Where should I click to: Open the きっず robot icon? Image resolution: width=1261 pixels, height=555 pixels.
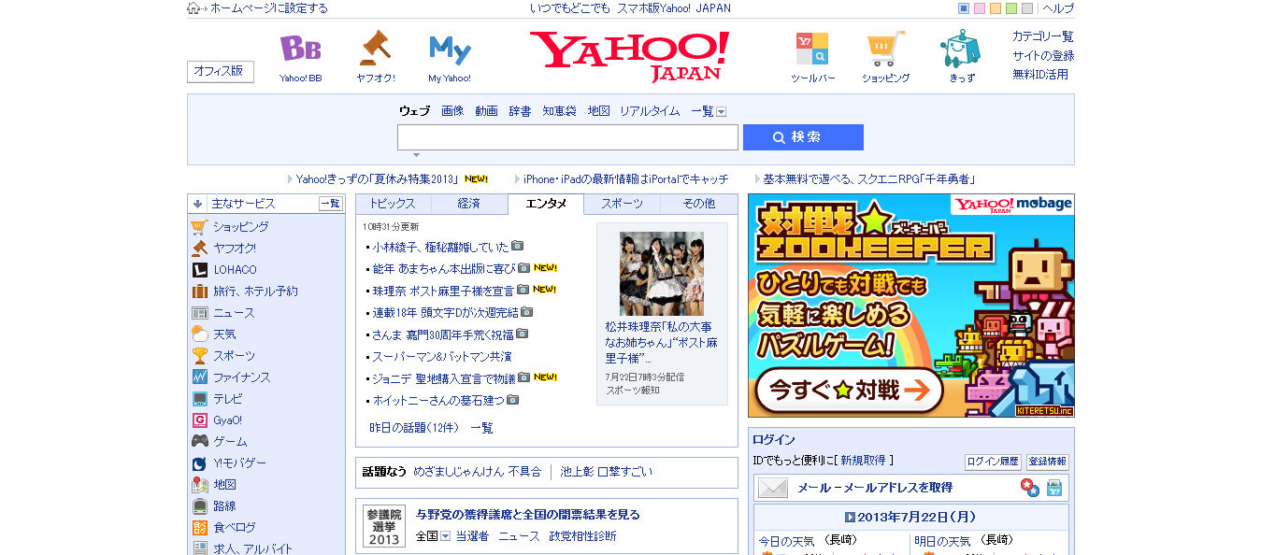tap(960, 49)
